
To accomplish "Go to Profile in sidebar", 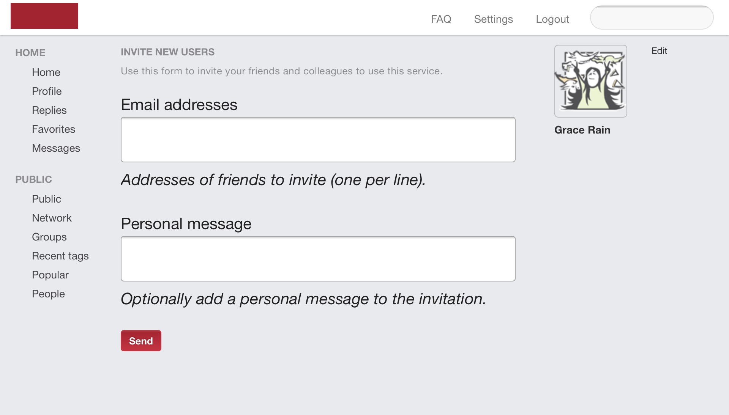I will (47, 91).
